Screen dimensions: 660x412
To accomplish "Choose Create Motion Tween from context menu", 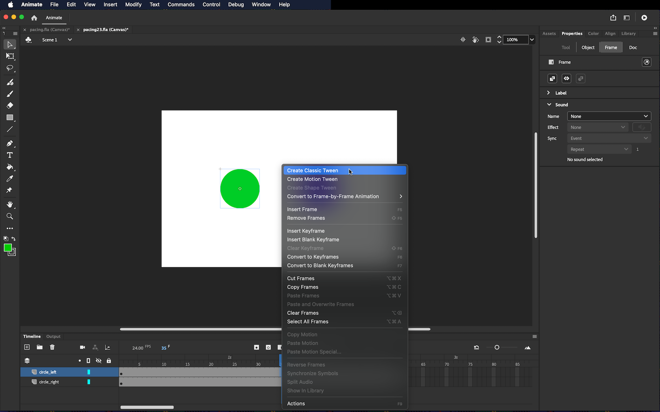I will click(312, 179).
